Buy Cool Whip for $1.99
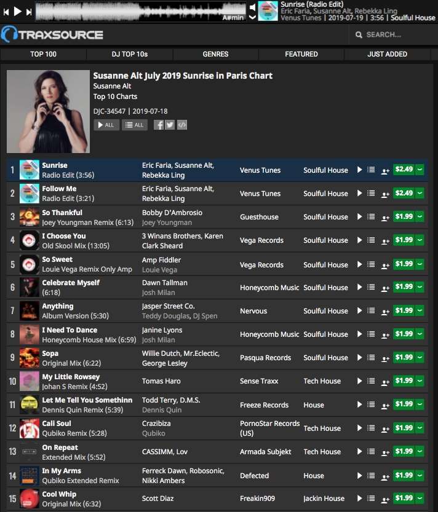Image resolution: width=438 pixels, height=512 pixels. (404, 498)
